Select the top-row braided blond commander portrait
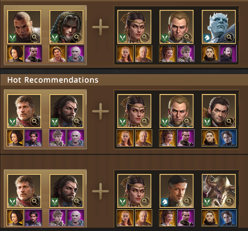Image resolution: width=248 pixels, height=231 pixels. (x=176, y=27)
